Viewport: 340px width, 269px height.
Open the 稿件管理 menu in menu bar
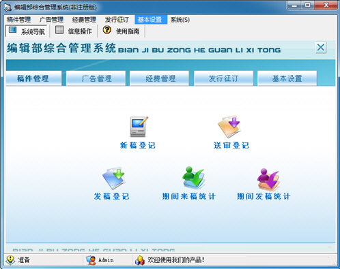[18, 20]
